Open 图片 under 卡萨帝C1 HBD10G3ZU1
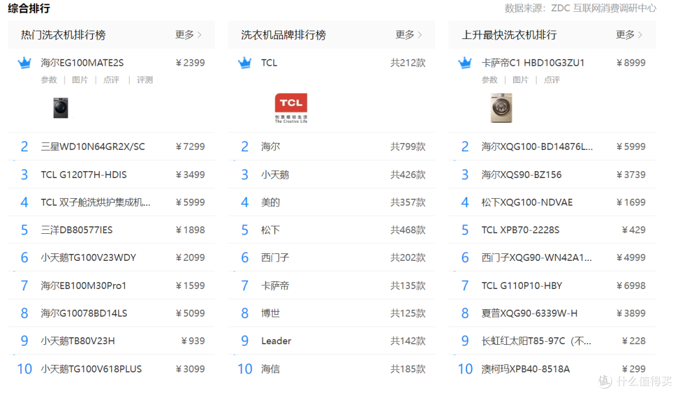This screenshot has height=395, width=678. [x=520, y=80]
